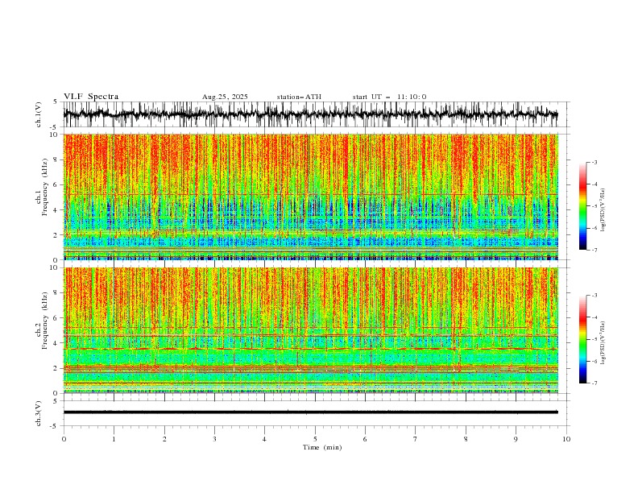Click the "-5" volt tick on ch.1(V) axis

[54, 127]
